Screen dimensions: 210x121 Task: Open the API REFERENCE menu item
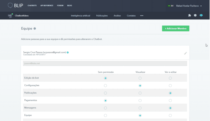pyautogui.click(x=47, y=5)
